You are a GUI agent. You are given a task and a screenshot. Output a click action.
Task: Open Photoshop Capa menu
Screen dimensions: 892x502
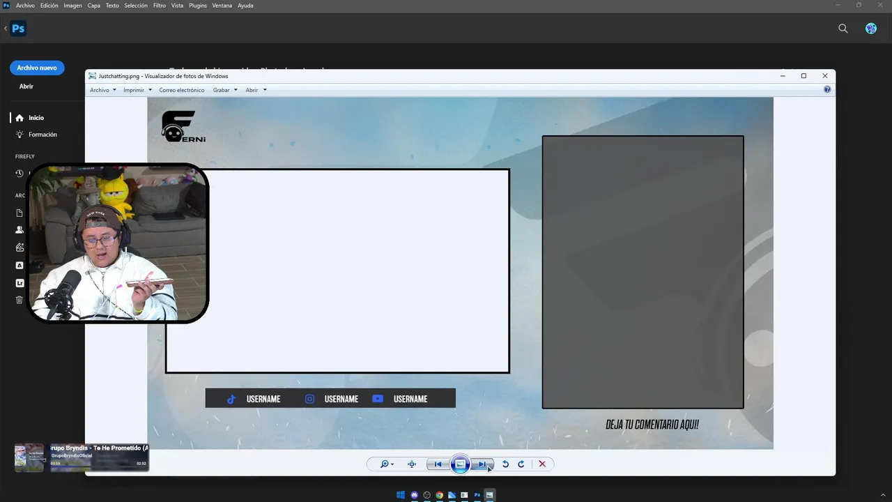94,6
